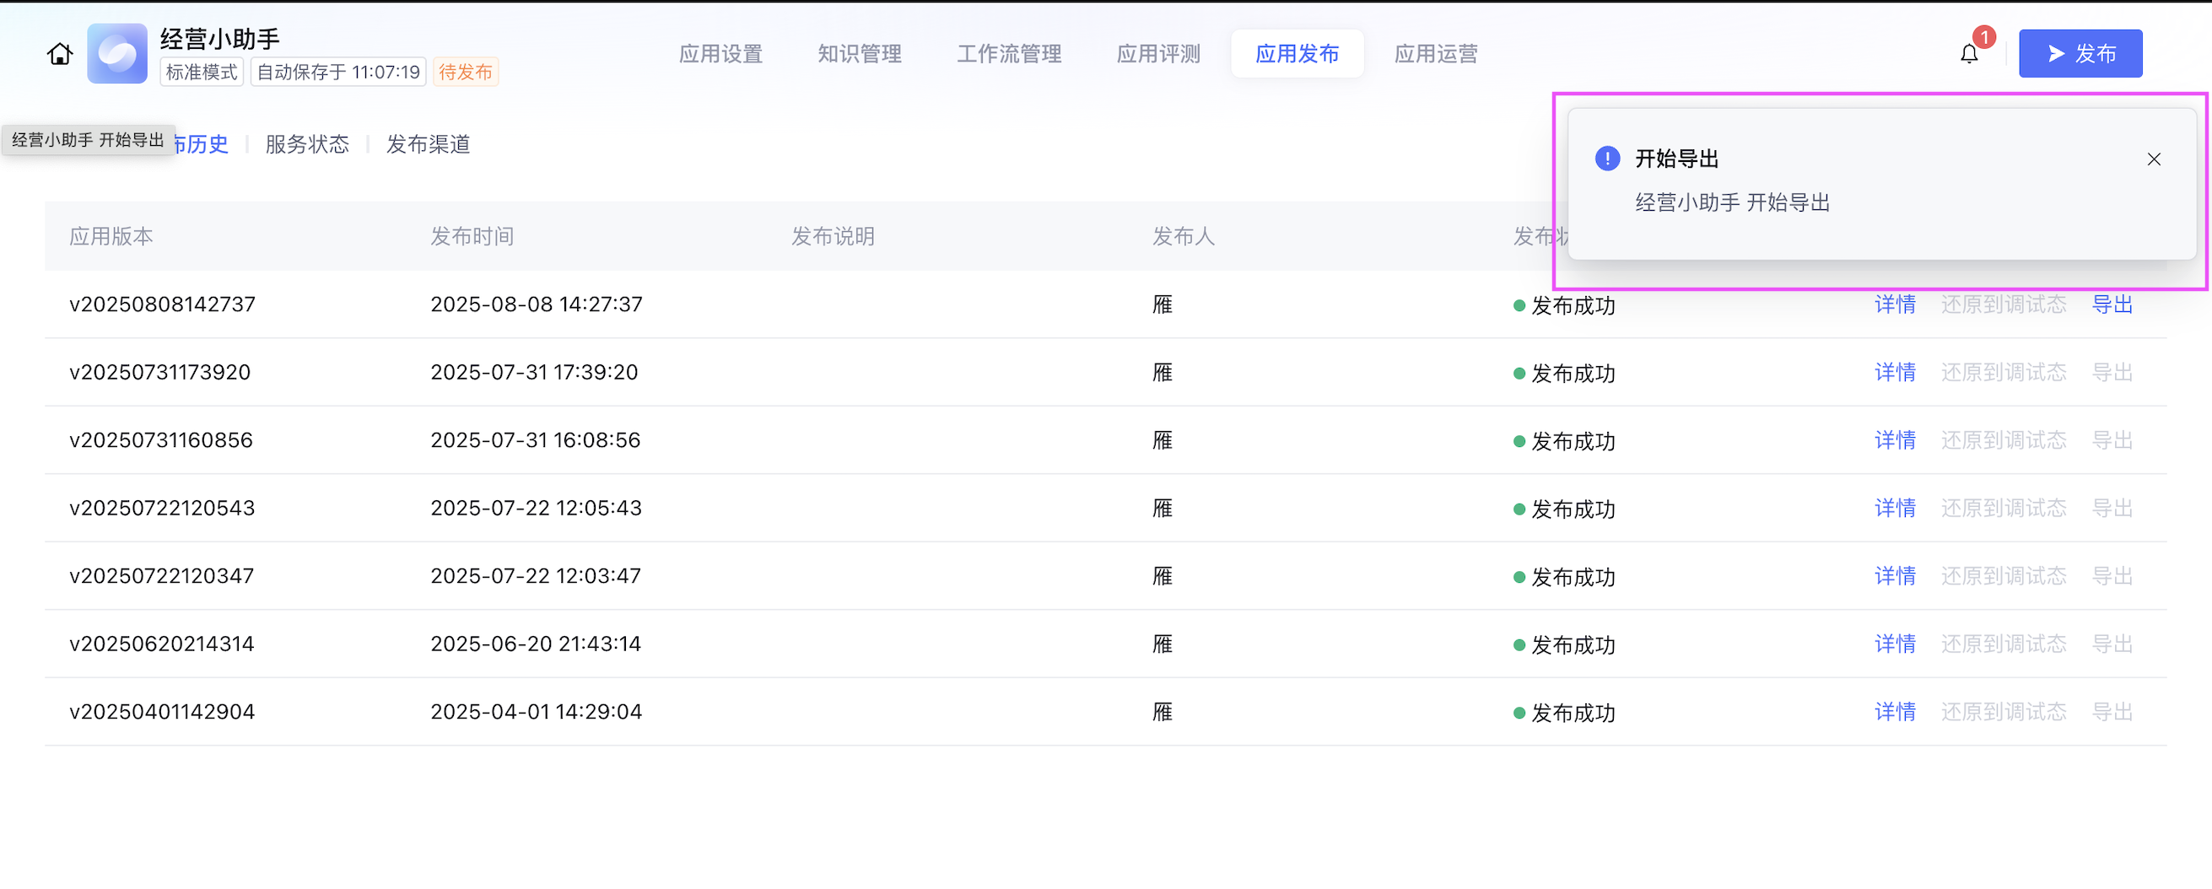
Task: Click 导出 for version v20250401142904
Action: pos(2112,711)
